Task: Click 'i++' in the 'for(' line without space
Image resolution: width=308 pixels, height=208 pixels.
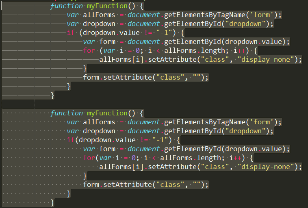Action: click(235, 158)
